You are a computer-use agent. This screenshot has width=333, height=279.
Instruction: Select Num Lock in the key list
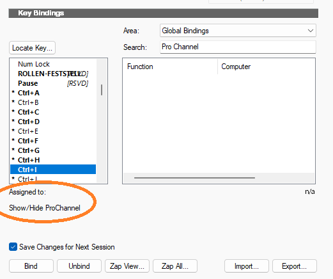tap(53, 64)
